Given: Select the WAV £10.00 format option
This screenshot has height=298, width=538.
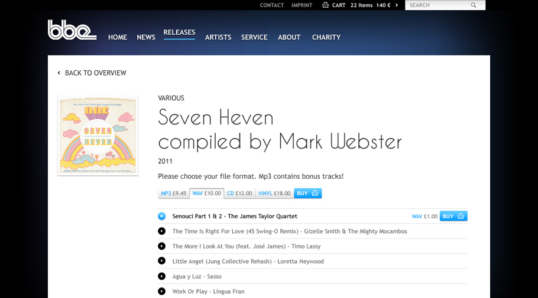Looking at the screenshot, I should (x=206, y=193).
